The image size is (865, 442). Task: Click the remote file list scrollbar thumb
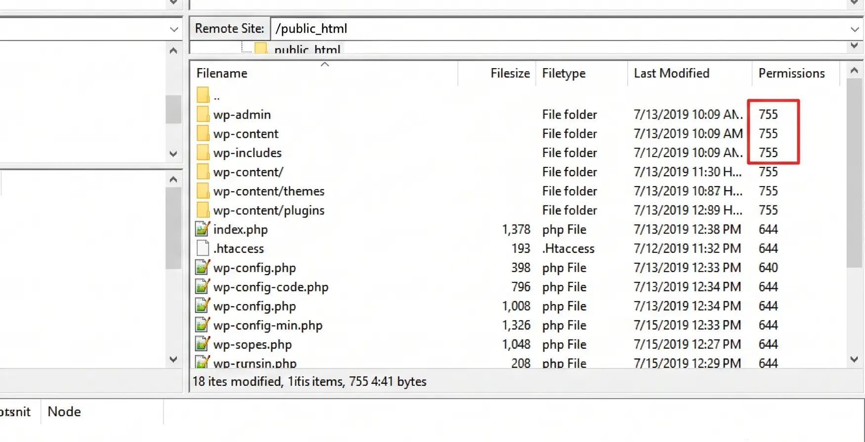coord(854,173)
